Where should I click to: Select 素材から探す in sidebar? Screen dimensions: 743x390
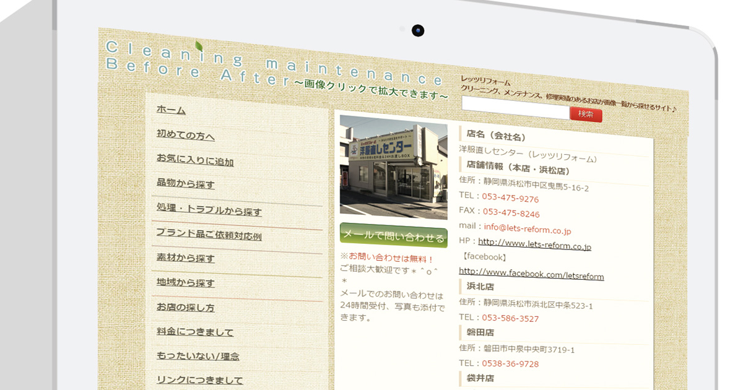[x=186, y=258]
